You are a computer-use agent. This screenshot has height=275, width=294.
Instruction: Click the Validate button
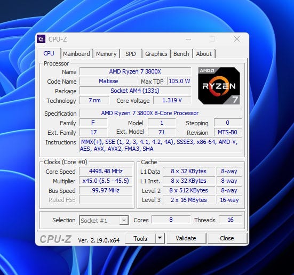coord(186,238)
